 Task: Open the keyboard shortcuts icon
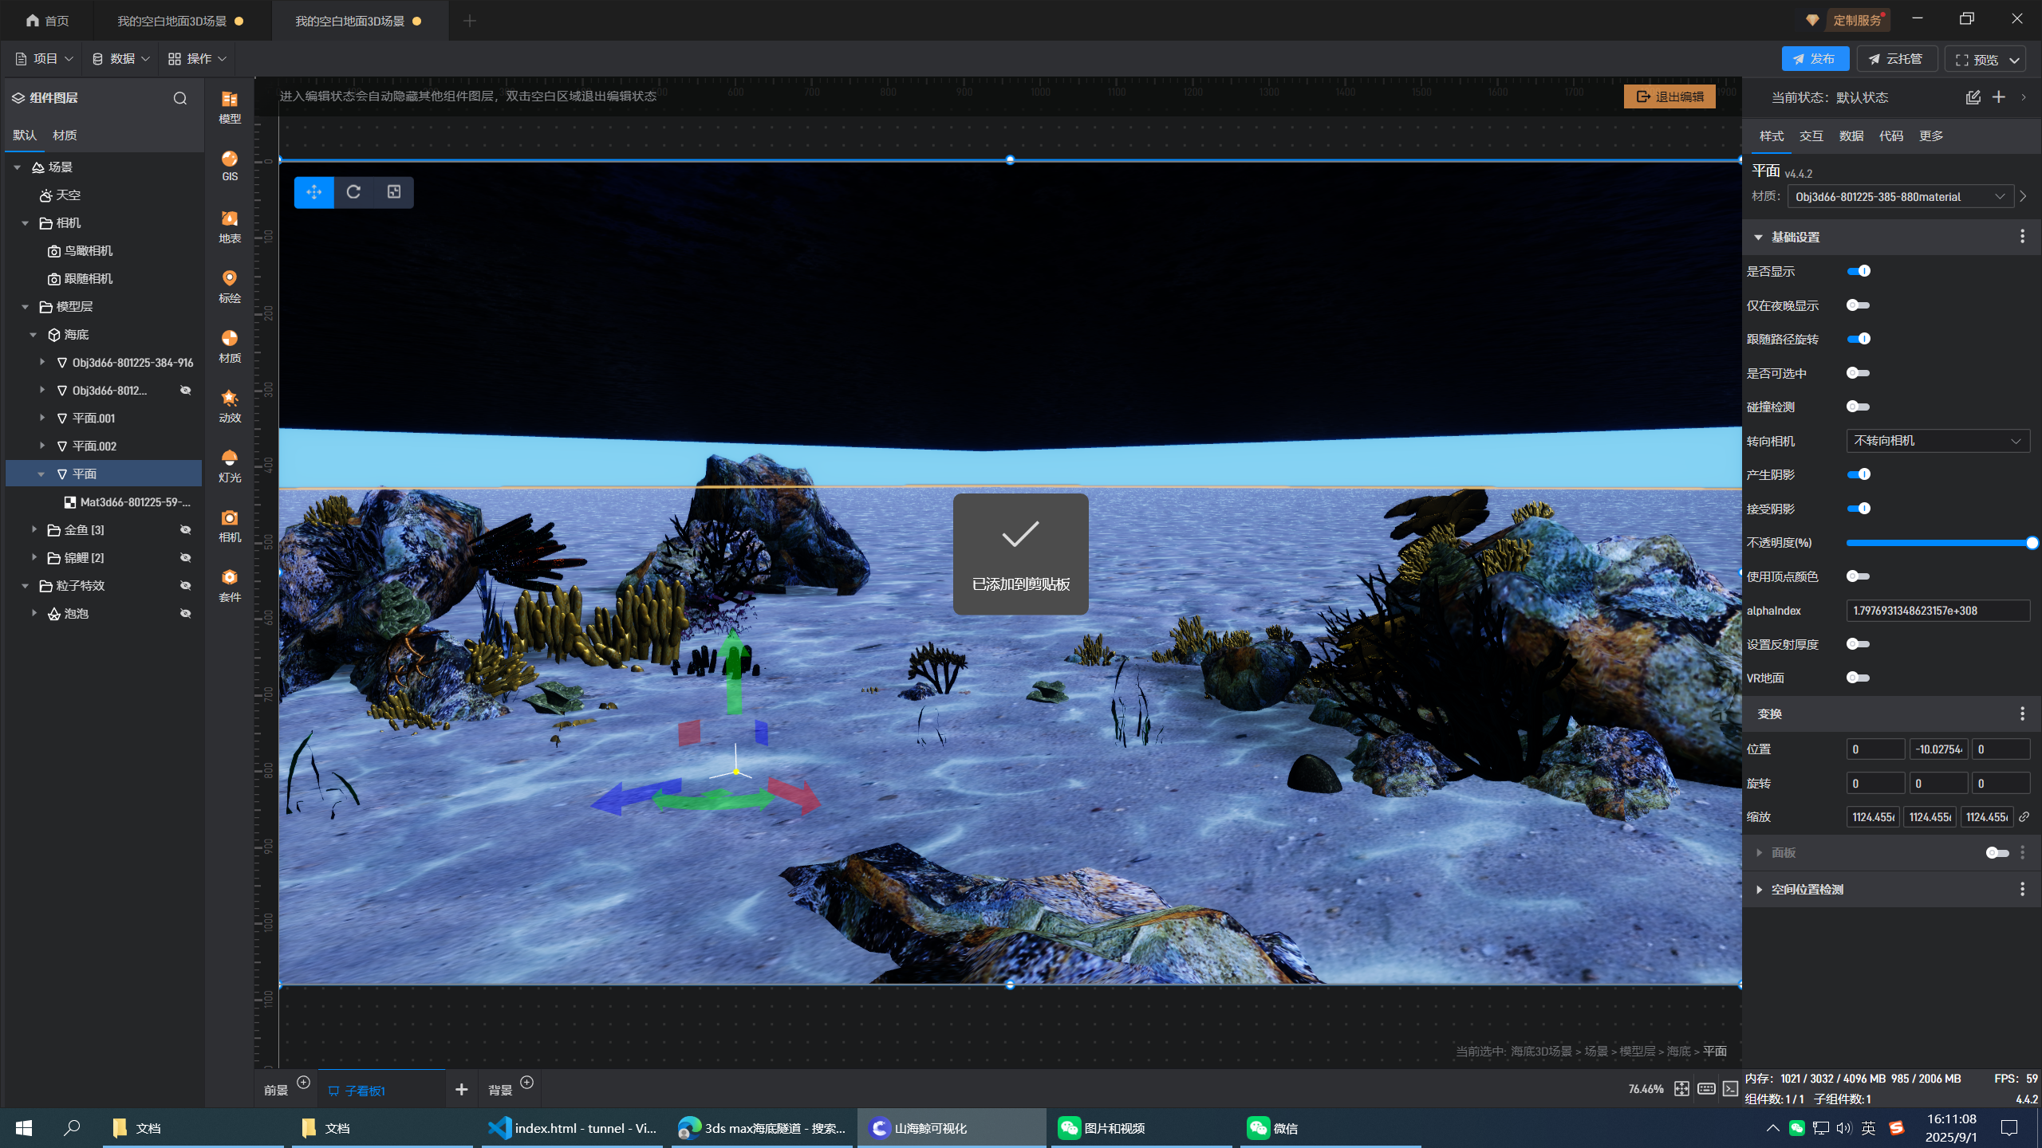coord(1706,1088)
